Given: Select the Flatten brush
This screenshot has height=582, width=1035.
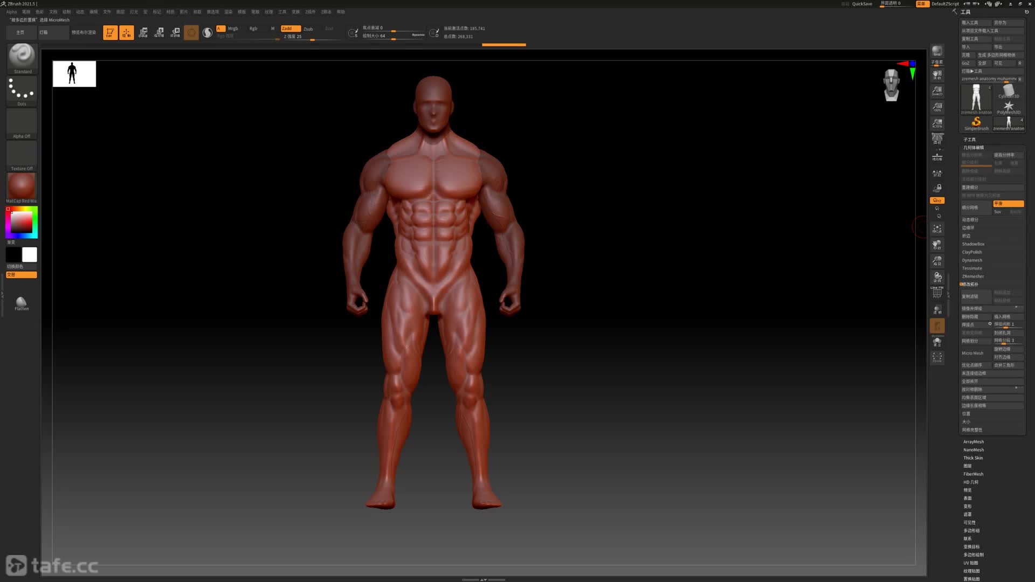Looking at the screenshot, I should point(22,303).
